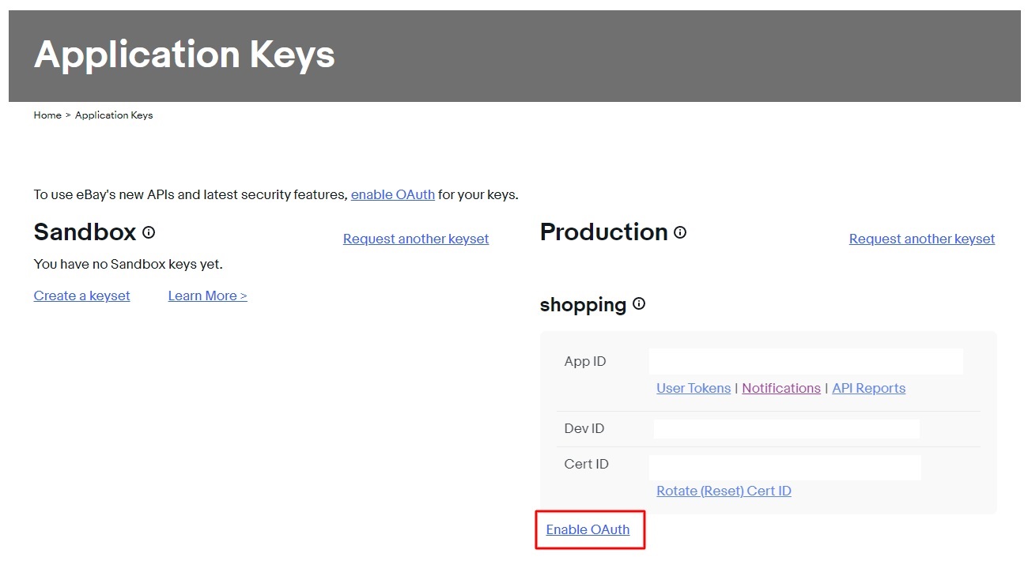Open the Notifications link
1028x561 pixels.
[x=781, y=388]
